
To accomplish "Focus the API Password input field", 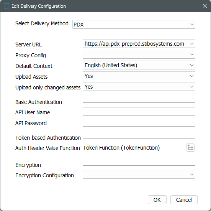I will (139, 122).
